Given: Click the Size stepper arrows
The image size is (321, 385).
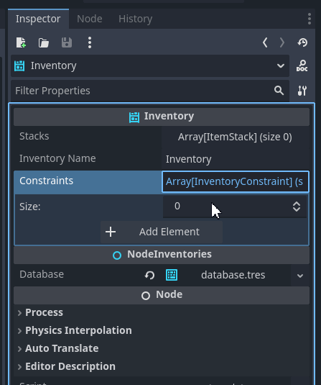Looking at the screenshot, I should click(x=297, y=207).
